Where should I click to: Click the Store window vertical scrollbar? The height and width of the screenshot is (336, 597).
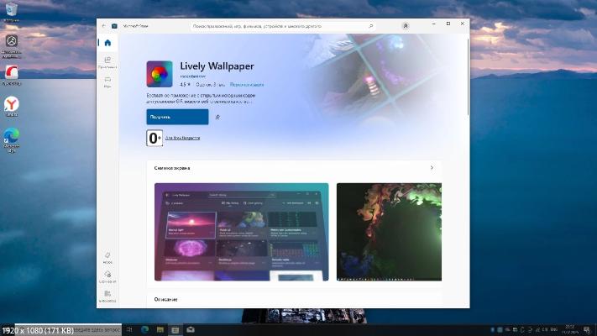tap(468, 76)
